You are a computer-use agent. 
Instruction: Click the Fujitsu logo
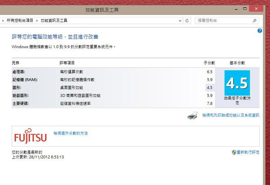point(30,136)
